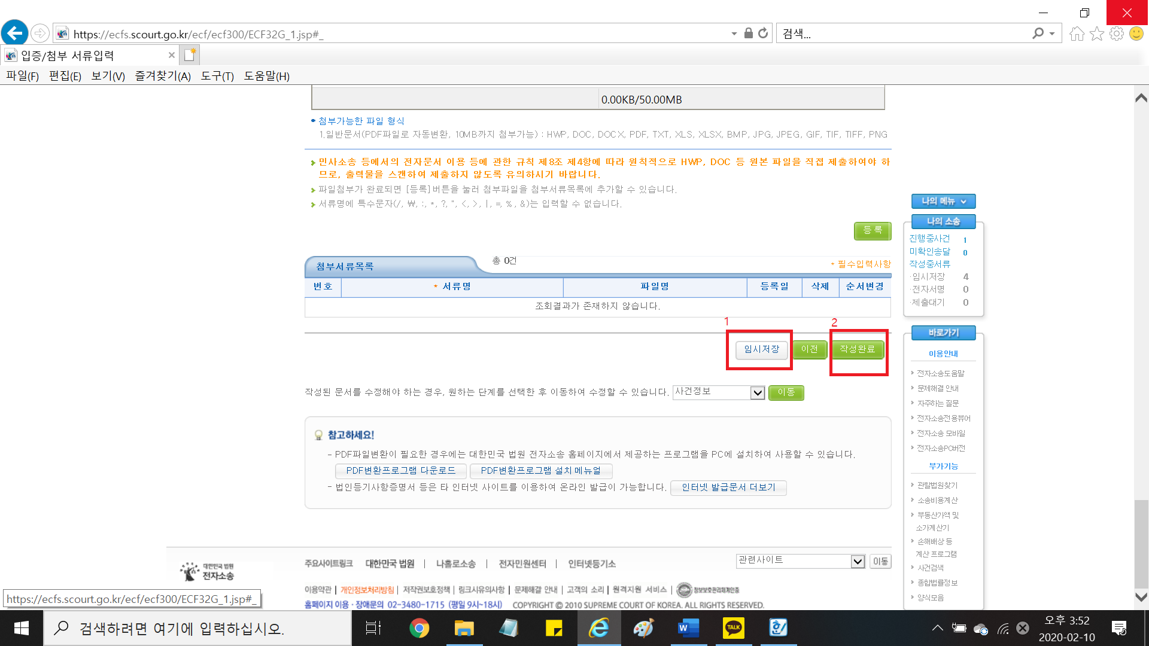This screenshot has width=1149, height=646.
Task: Click the Windows taskbar search box
Action: click(197, 628)
